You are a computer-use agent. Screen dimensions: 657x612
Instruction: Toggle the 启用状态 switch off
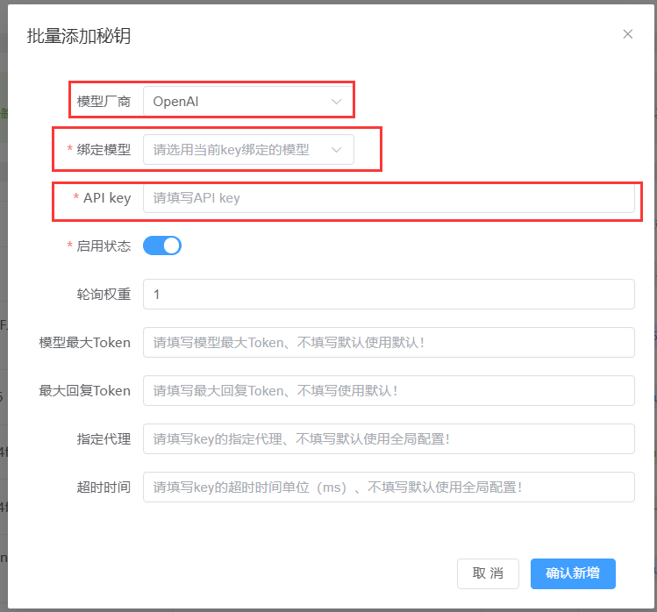[162, 246]
